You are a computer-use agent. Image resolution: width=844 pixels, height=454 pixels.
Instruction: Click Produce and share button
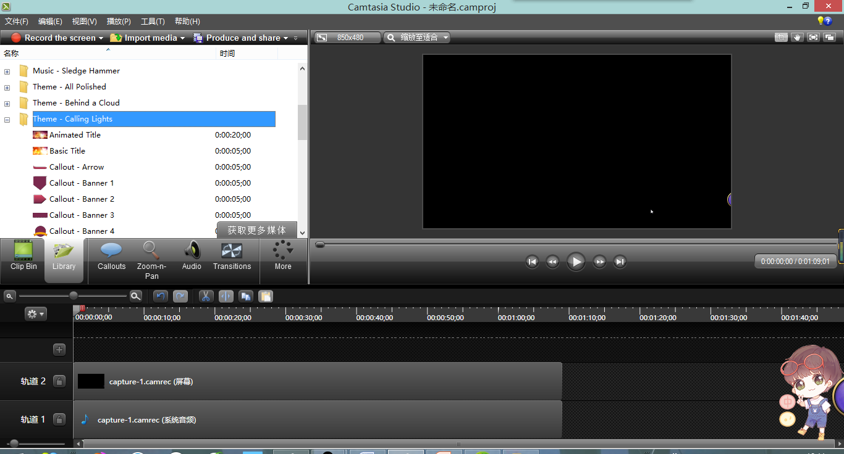pyautogui.click(x=237, y=38)
